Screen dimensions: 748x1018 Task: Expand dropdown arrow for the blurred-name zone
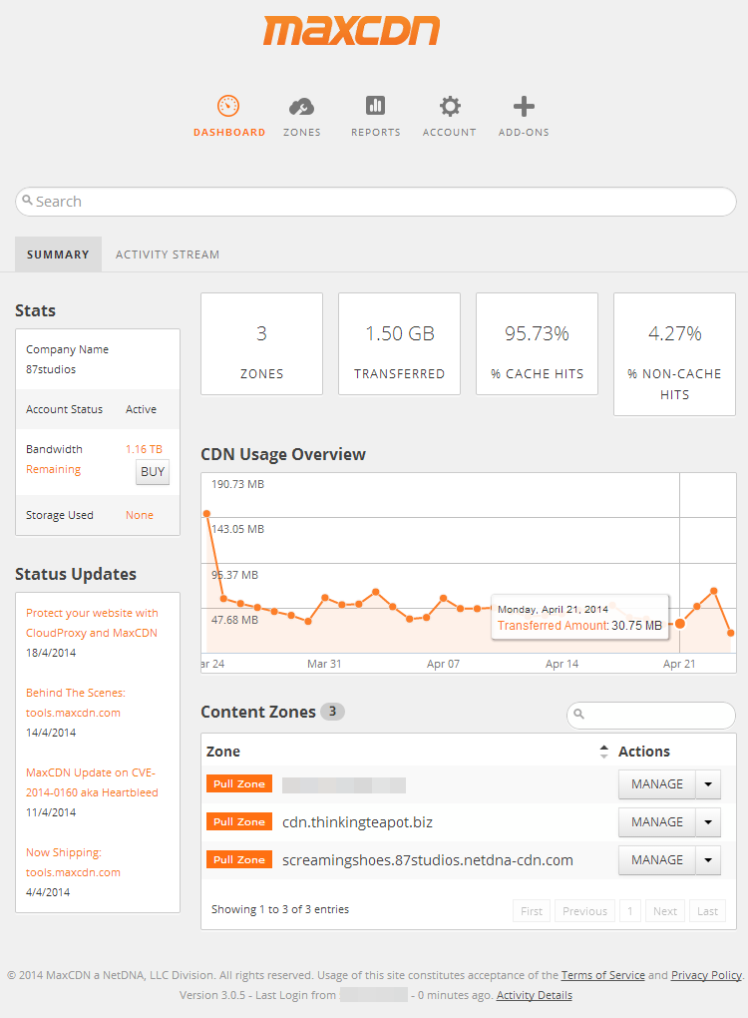coord(708,784)
